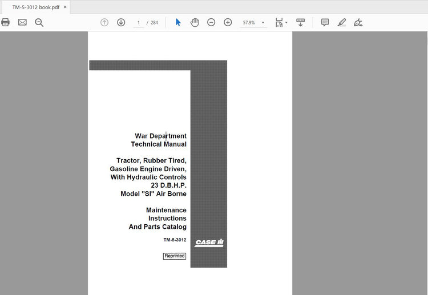Click the Maintenance text line
Image resolution: width=428 pixels, height=295 pixels.
(166, 210)
